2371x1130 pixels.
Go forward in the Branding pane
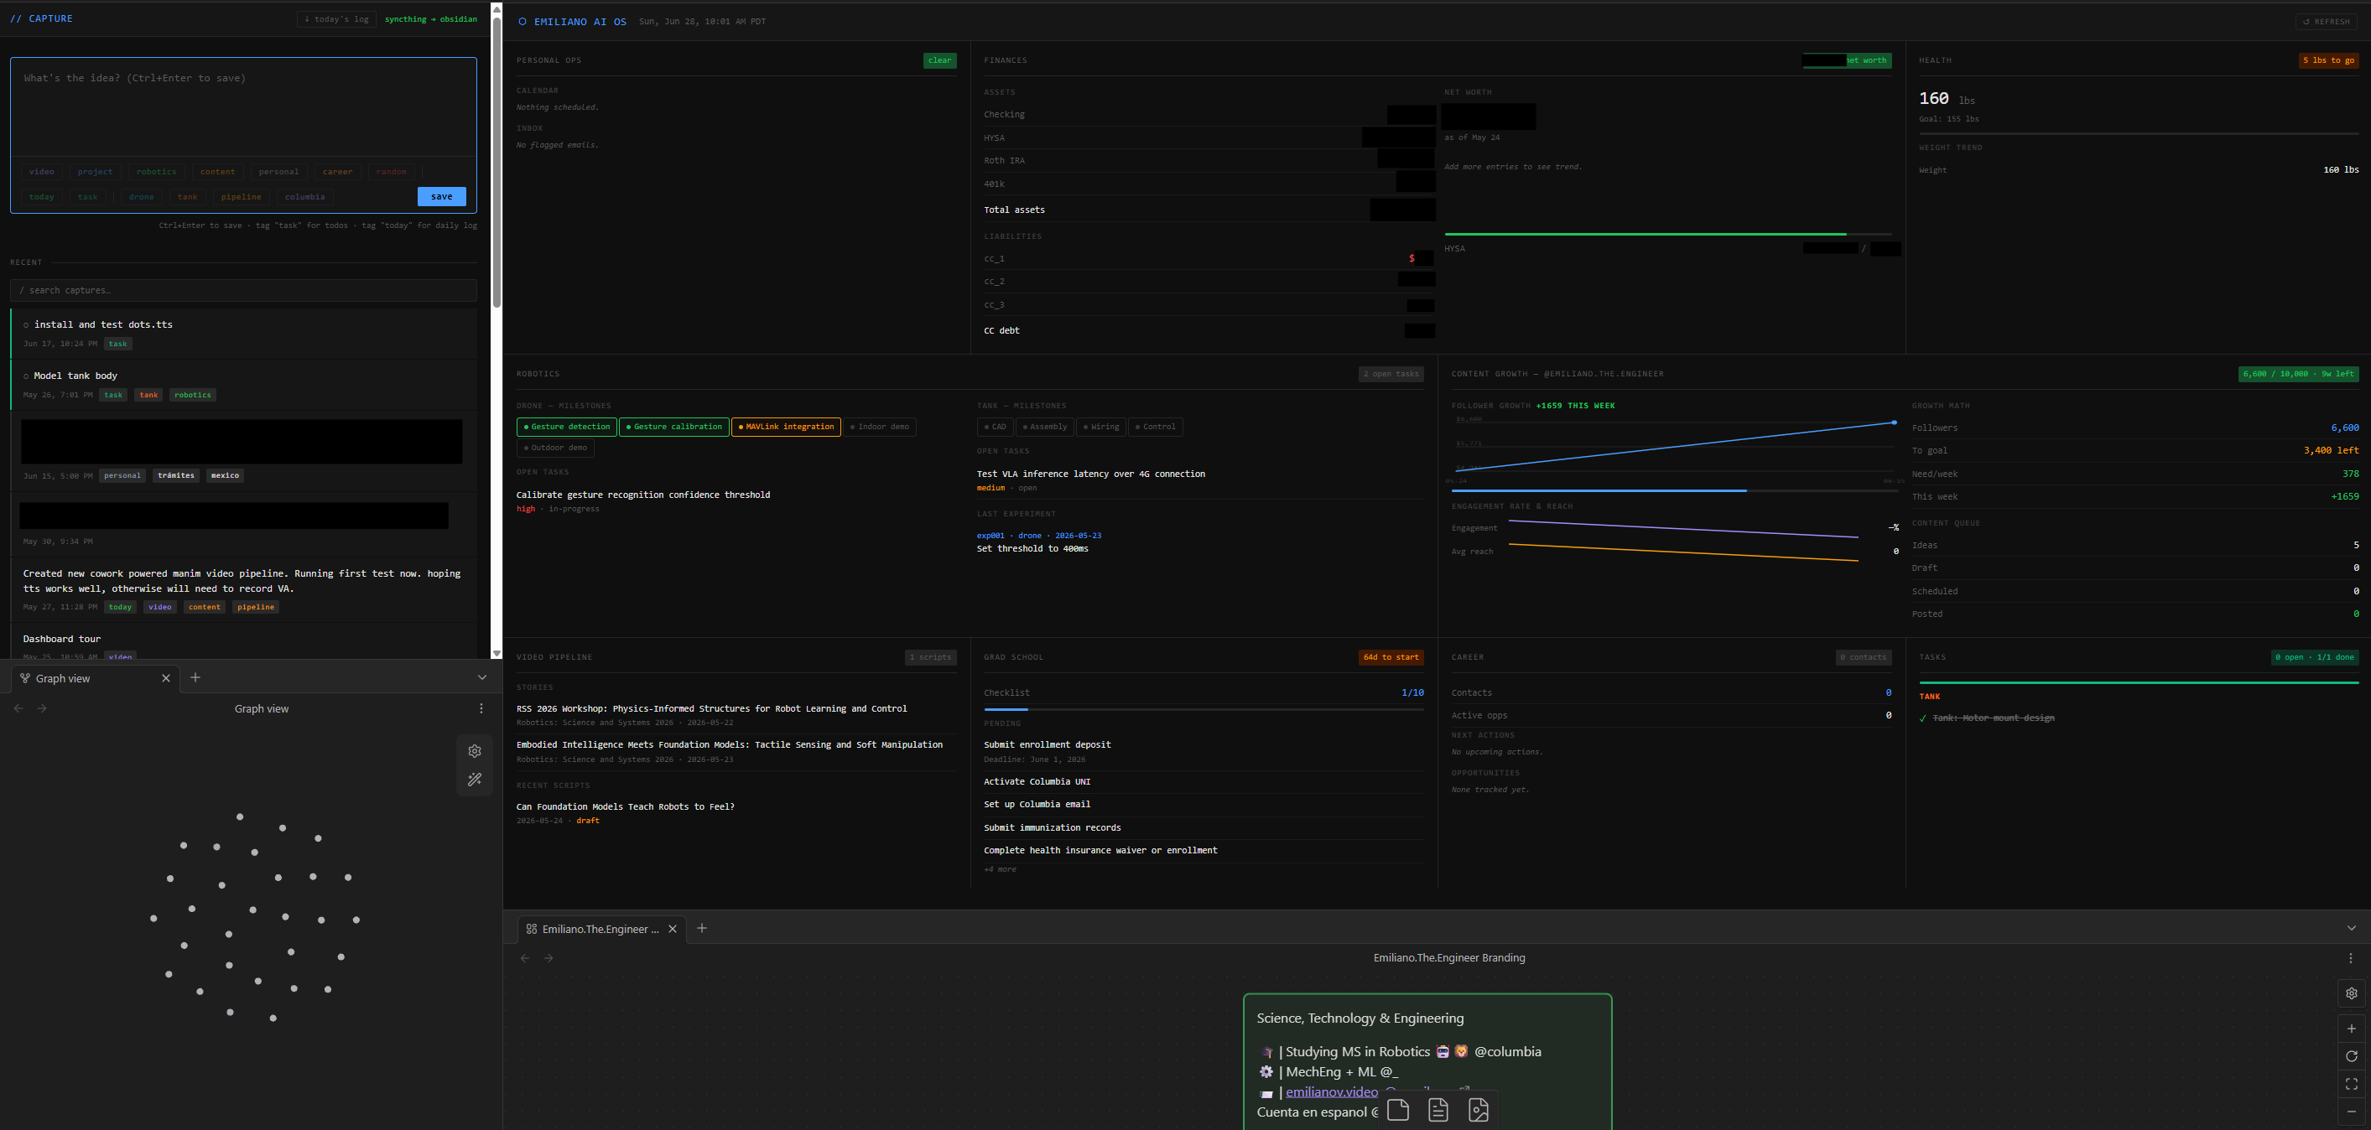[549, 958]
